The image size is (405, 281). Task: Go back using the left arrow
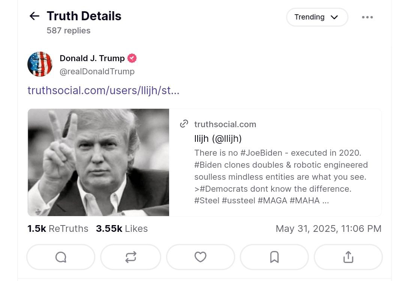point(34,16)
